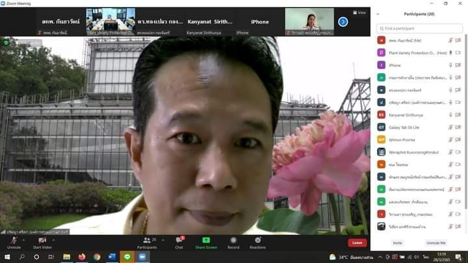Start recording with the Record icon
The image size is (468, 263).
(233, 240)
